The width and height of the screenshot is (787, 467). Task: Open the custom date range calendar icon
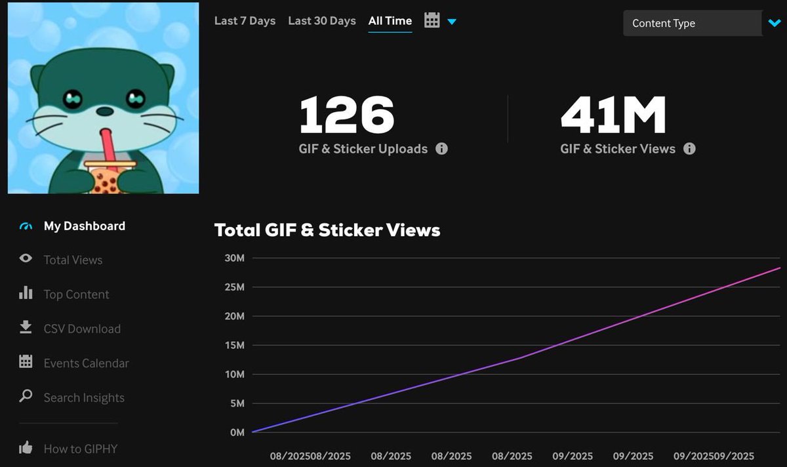click(432, 20)
